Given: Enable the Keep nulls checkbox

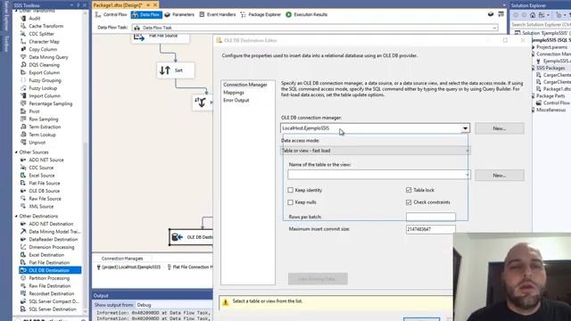Looking at the screenshot, I should tap(290, 202).
